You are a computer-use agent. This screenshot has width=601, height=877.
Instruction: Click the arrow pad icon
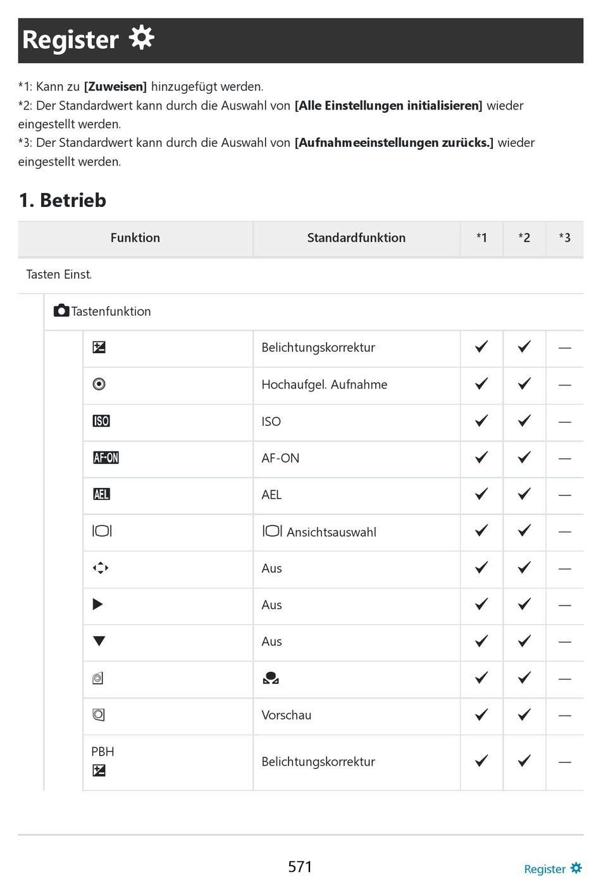pos(100,568)
